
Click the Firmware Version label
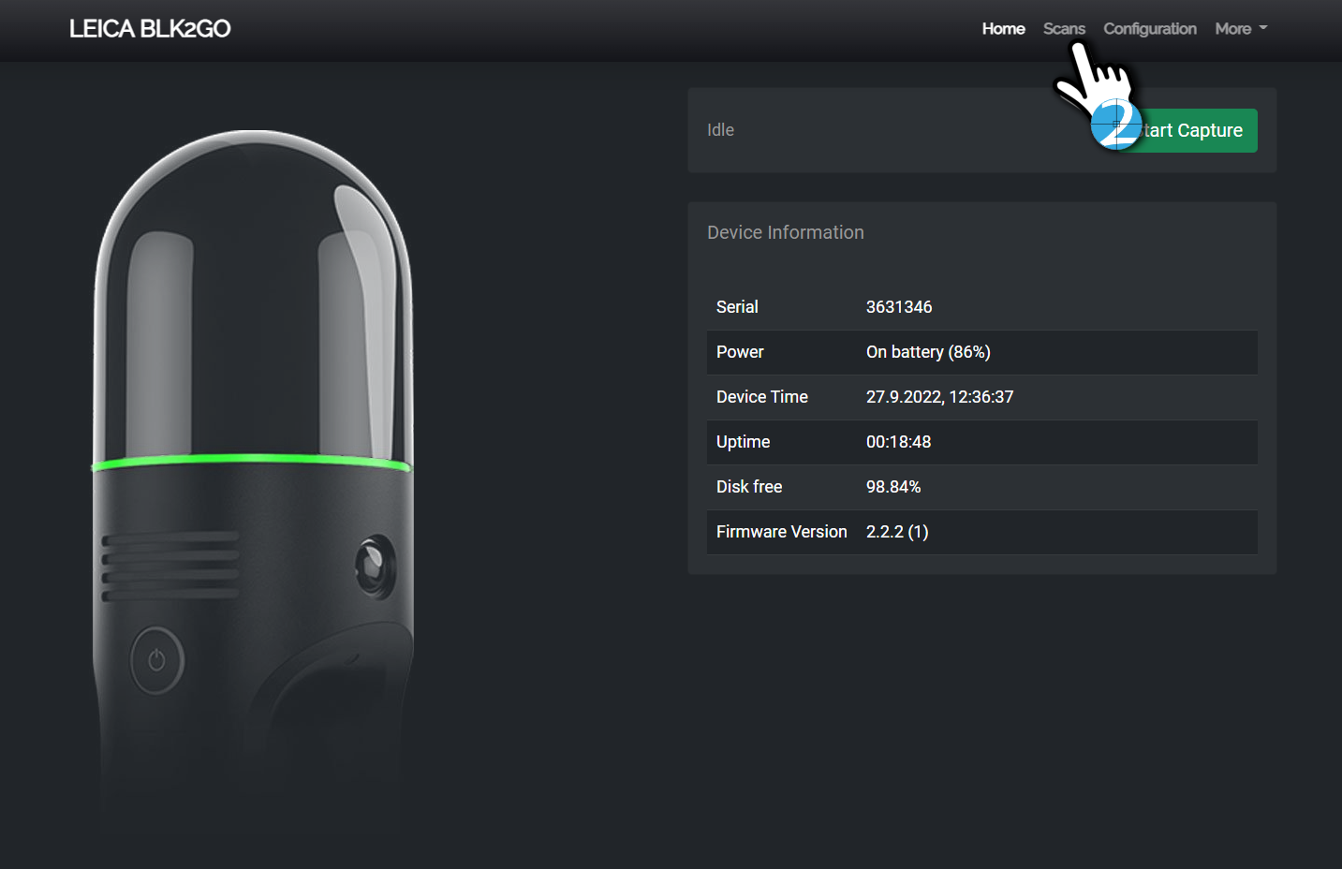(781, 532)
